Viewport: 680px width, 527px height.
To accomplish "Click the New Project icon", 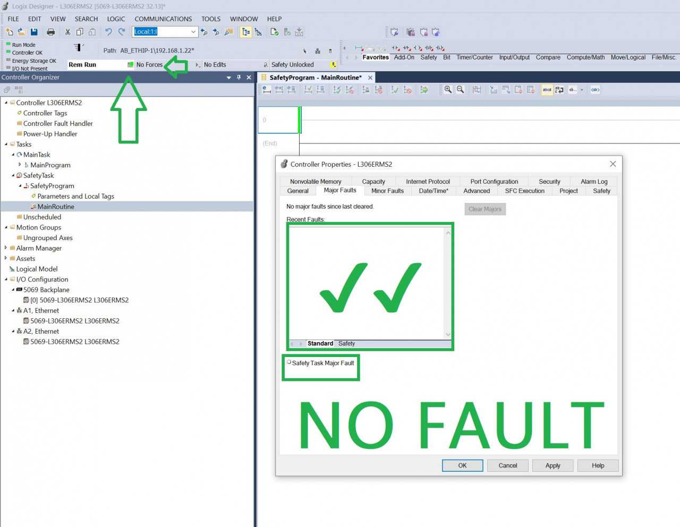I will 9,32.
